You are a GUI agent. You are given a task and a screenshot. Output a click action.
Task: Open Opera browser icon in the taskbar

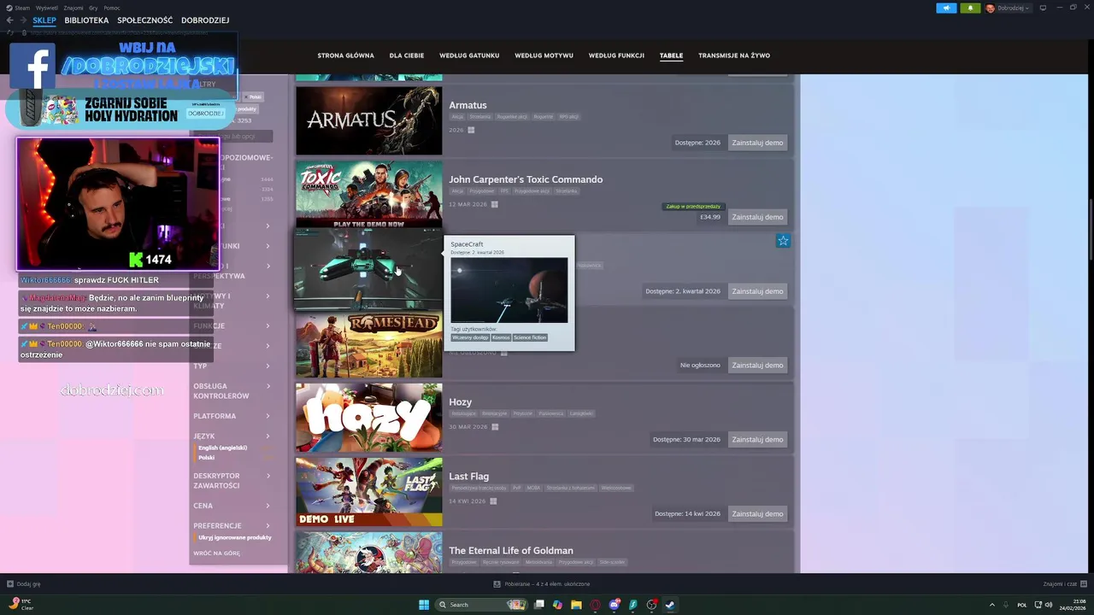595,605
